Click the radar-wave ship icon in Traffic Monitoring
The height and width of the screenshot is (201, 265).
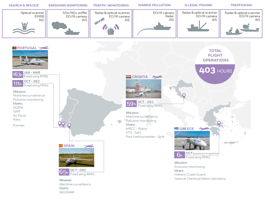coord(111,29)
